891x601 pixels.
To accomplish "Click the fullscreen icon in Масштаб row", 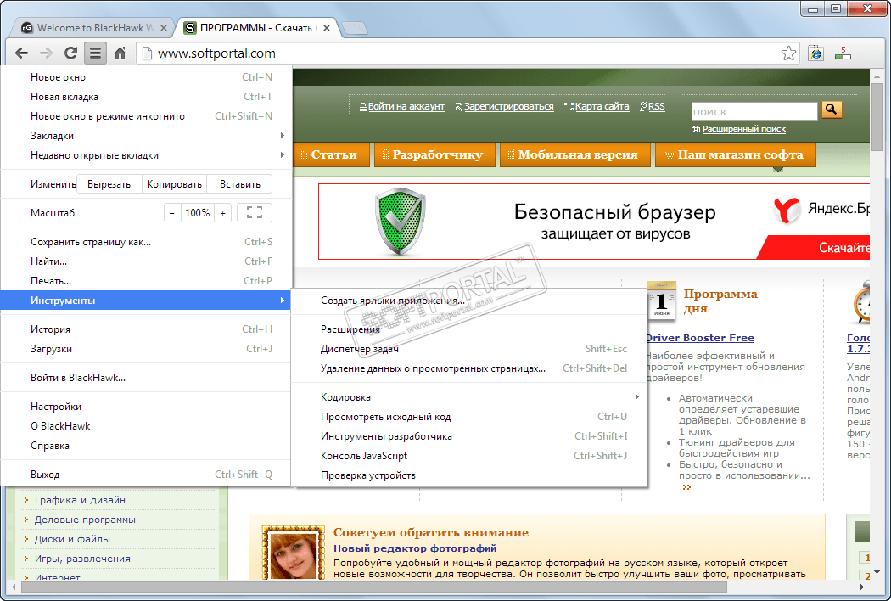I will click(x=255, y=213).
